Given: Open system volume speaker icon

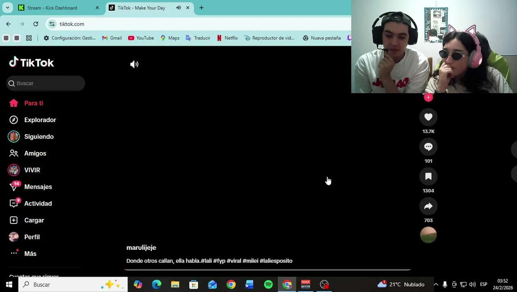Looking at the screenshot, I should (472, 285).
